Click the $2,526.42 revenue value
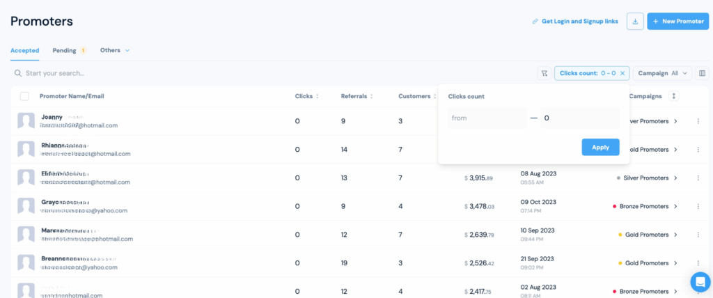Screen dimensions: 713x298 tap(479, 263)
